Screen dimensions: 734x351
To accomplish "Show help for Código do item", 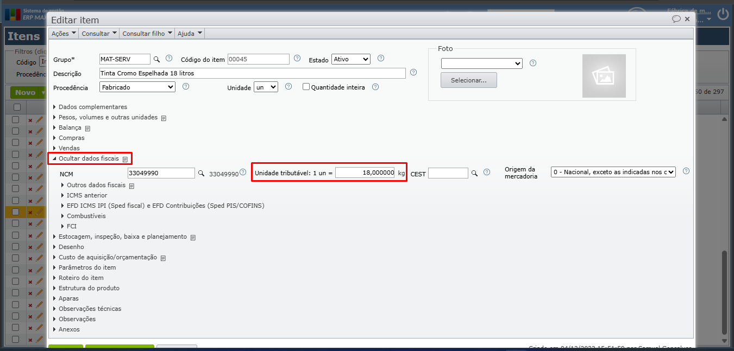I will point(297,59).
